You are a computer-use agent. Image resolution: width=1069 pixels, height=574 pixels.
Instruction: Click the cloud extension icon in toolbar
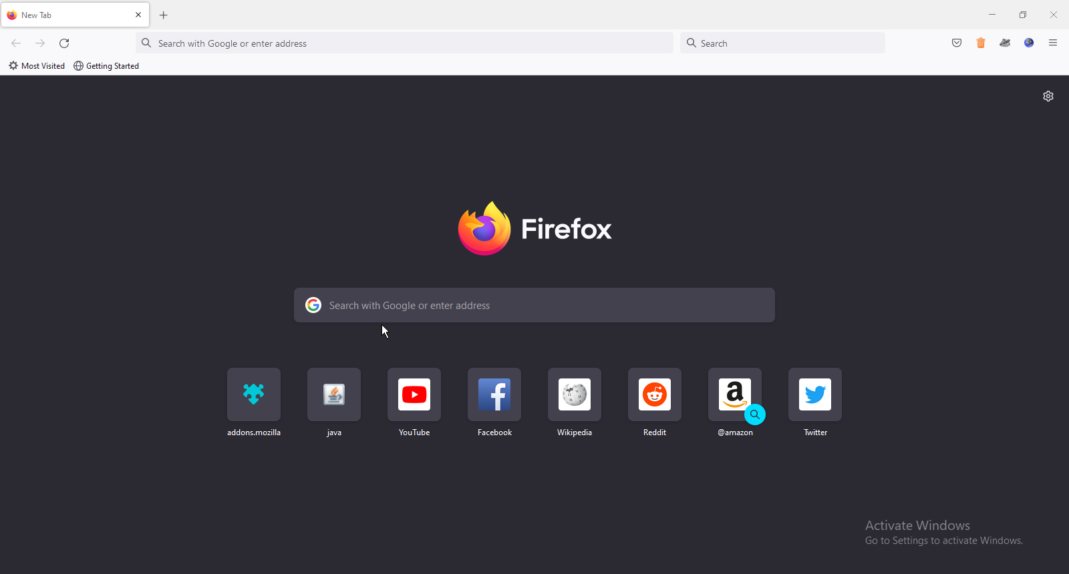click(1005, 43)
